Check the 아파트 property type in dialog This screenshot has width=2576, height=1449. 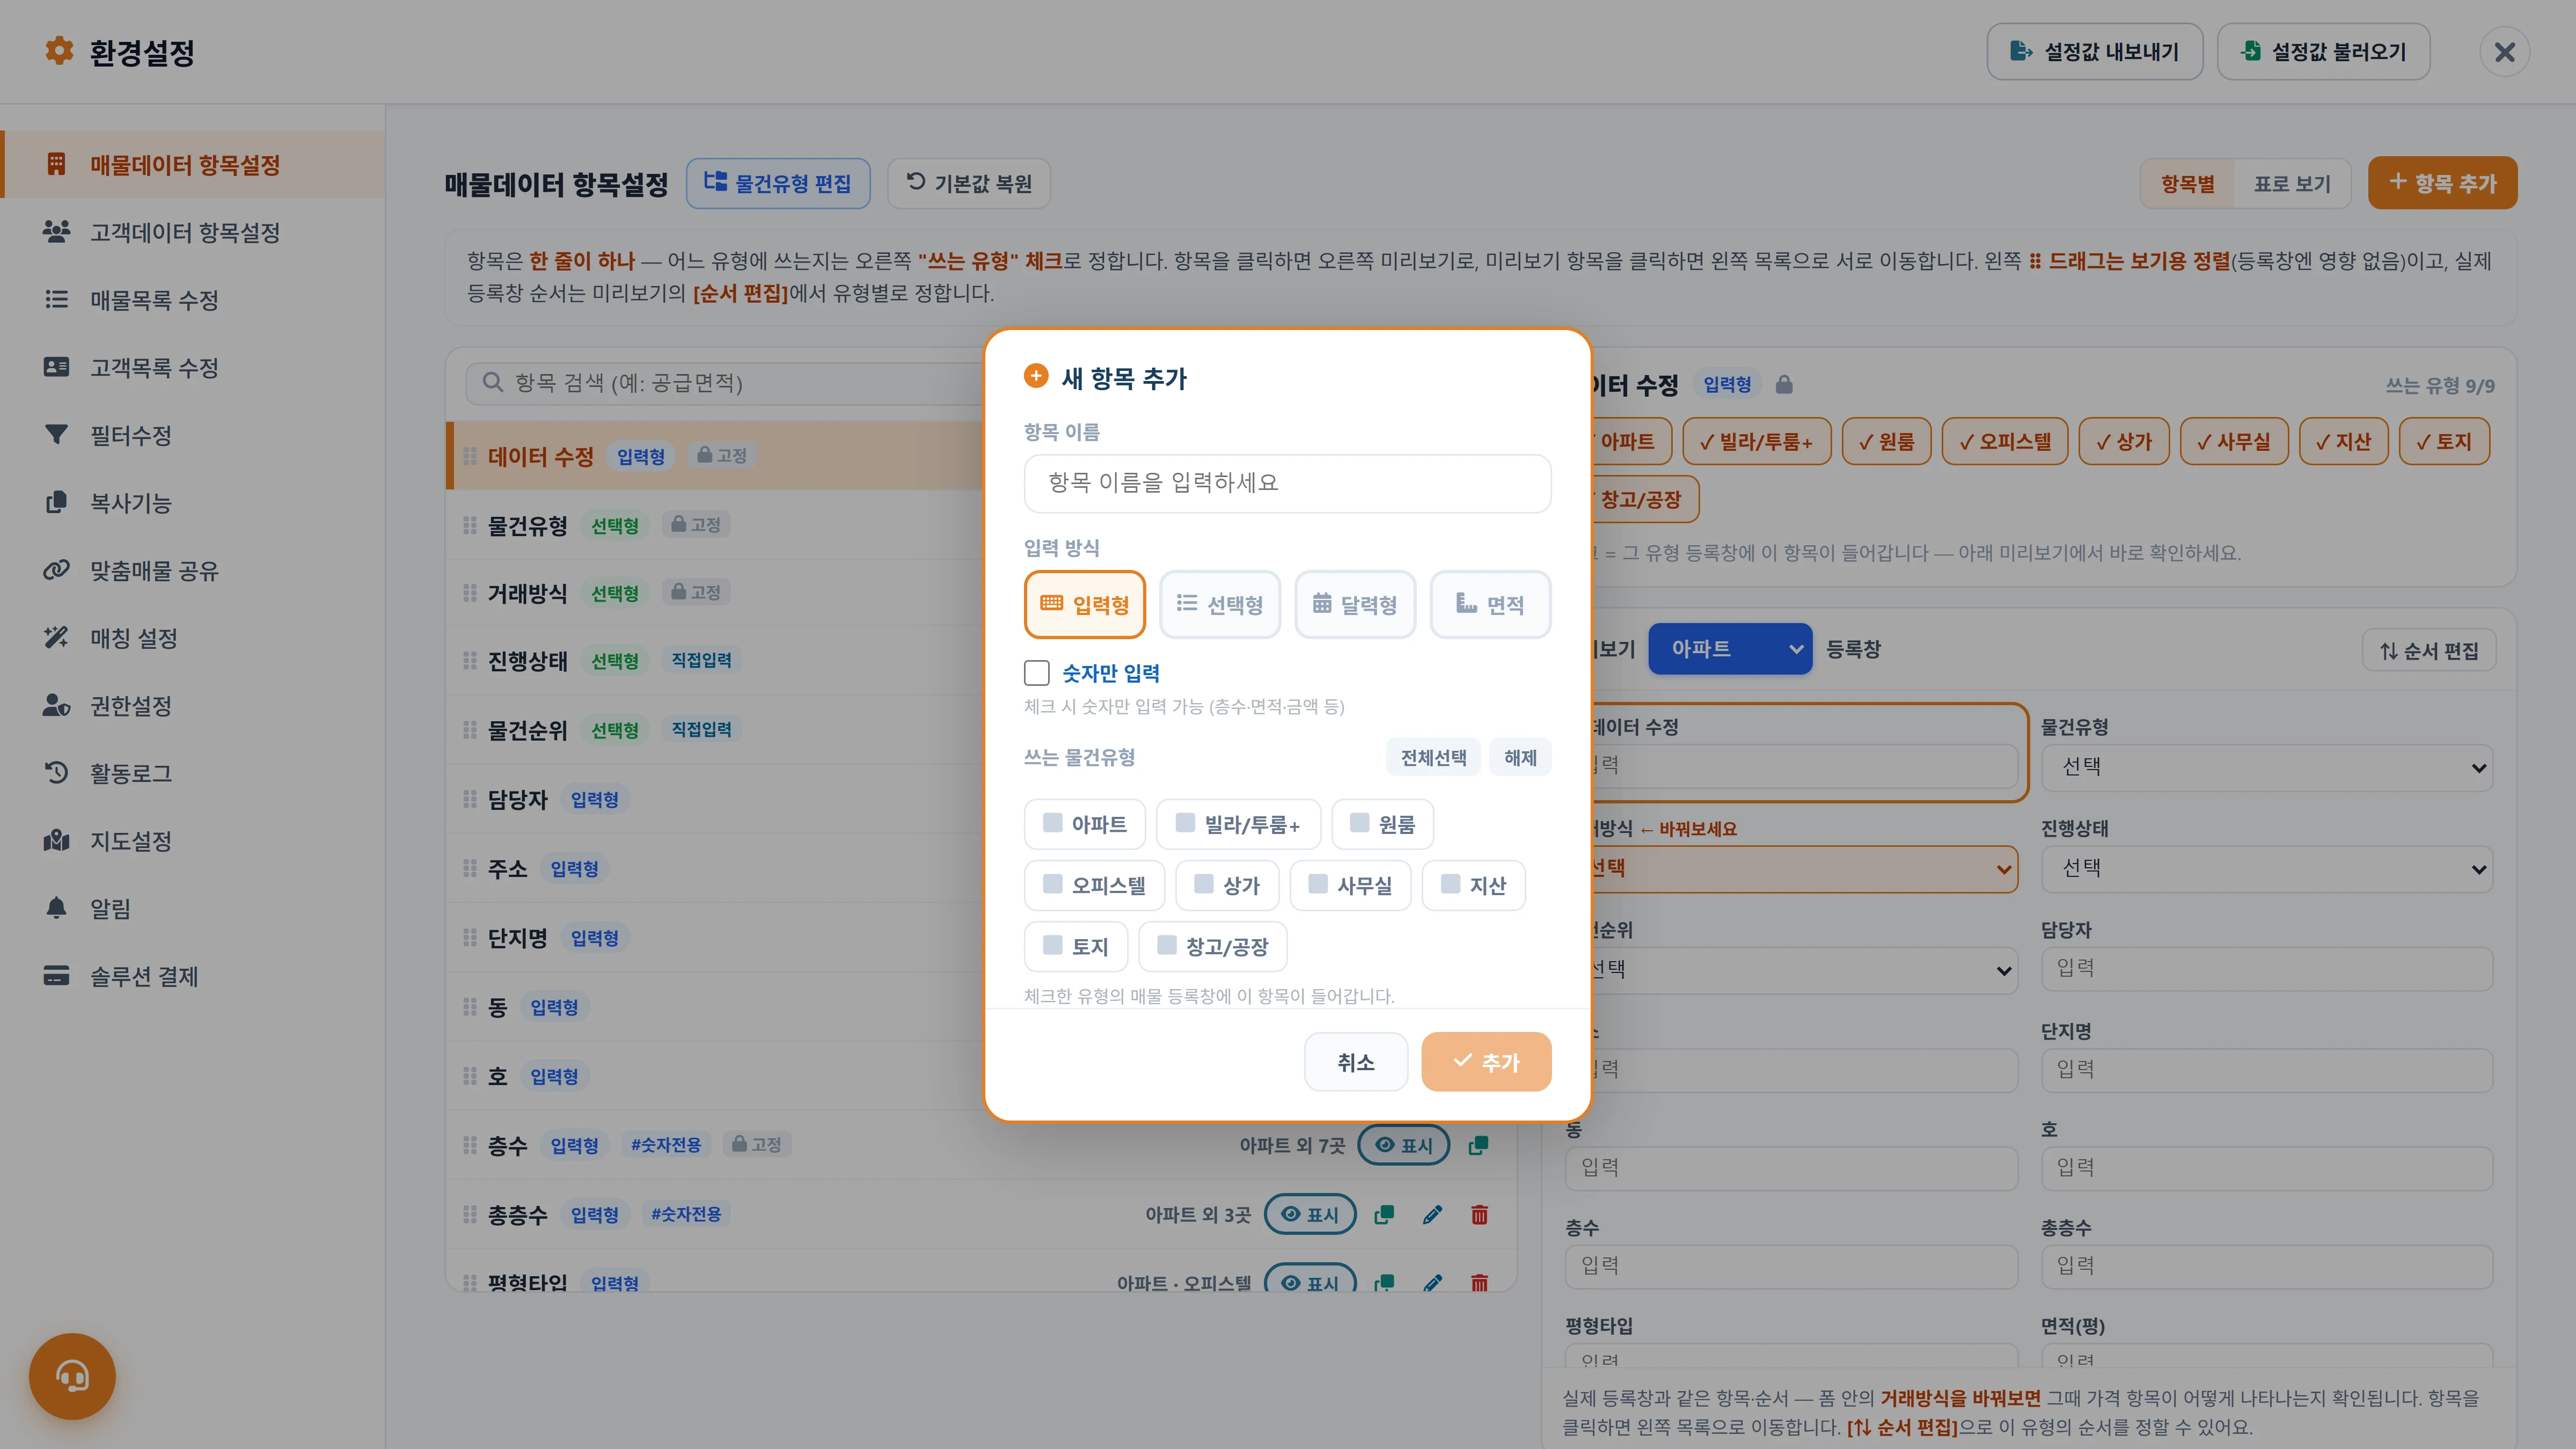tap(1084, 824)
